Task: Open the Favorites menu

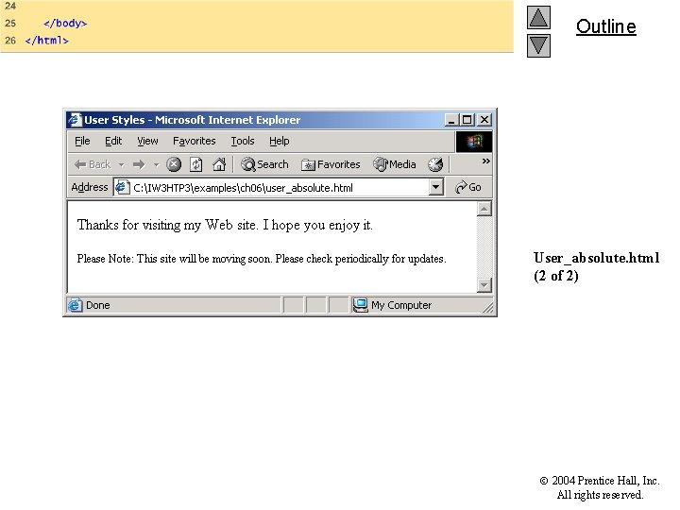Action: (x=194, y=141)
